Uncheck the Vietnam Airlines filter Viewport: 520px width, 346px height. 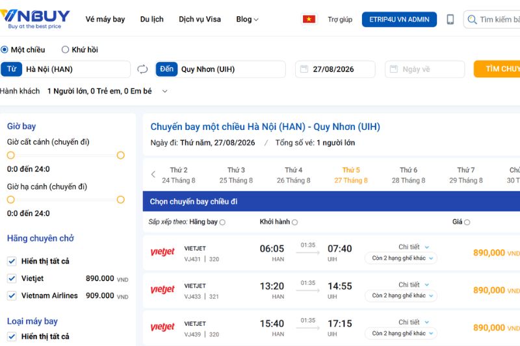[12, 295]
